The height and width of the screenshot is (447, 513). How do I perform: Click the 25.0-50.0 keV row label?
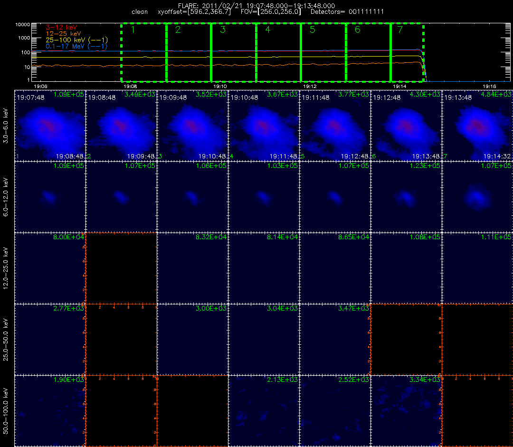click(6, 340)
